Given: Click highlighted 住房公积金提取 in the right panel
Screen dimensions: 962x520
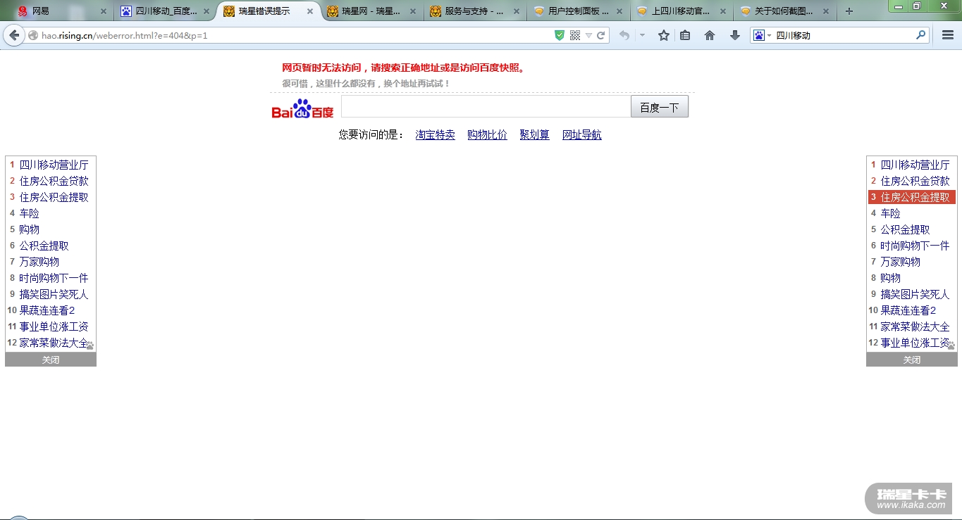Looking at the screenshot, I should pos(912,197).
